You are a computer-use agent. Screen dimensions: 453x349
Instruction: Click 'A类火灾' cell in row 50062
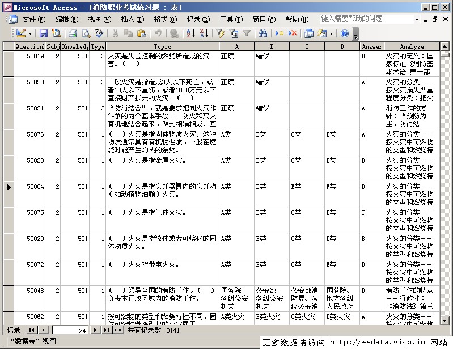point(236,318)
